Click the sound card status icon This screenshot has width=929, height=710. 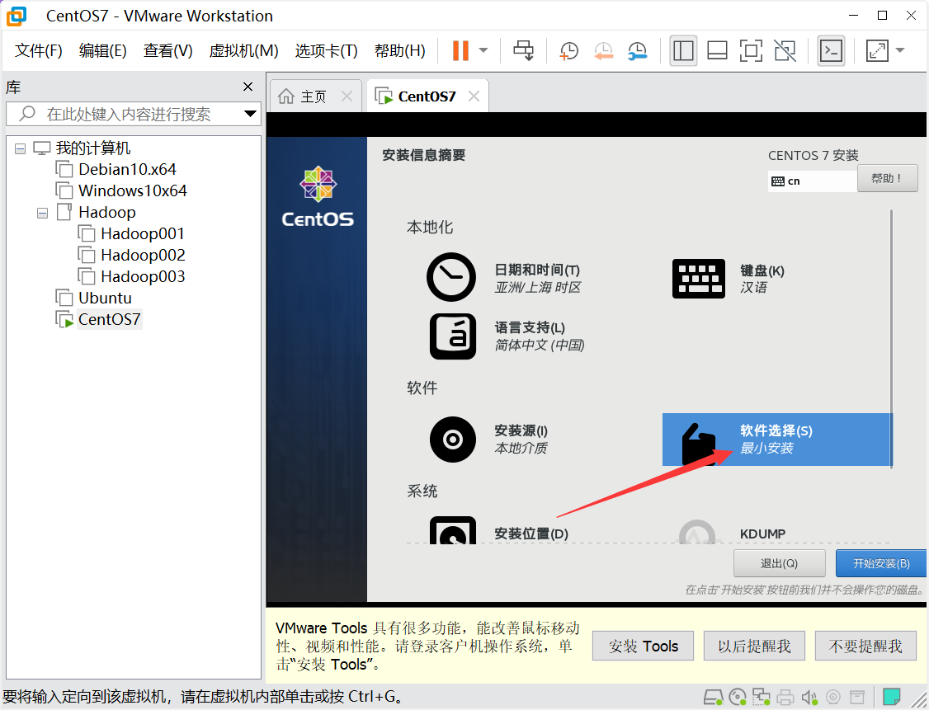(809, 697)
